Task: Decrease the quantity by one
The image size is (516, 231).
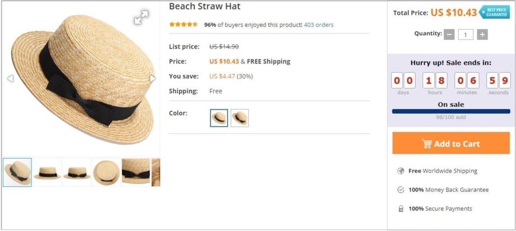Action: point(449,35)
